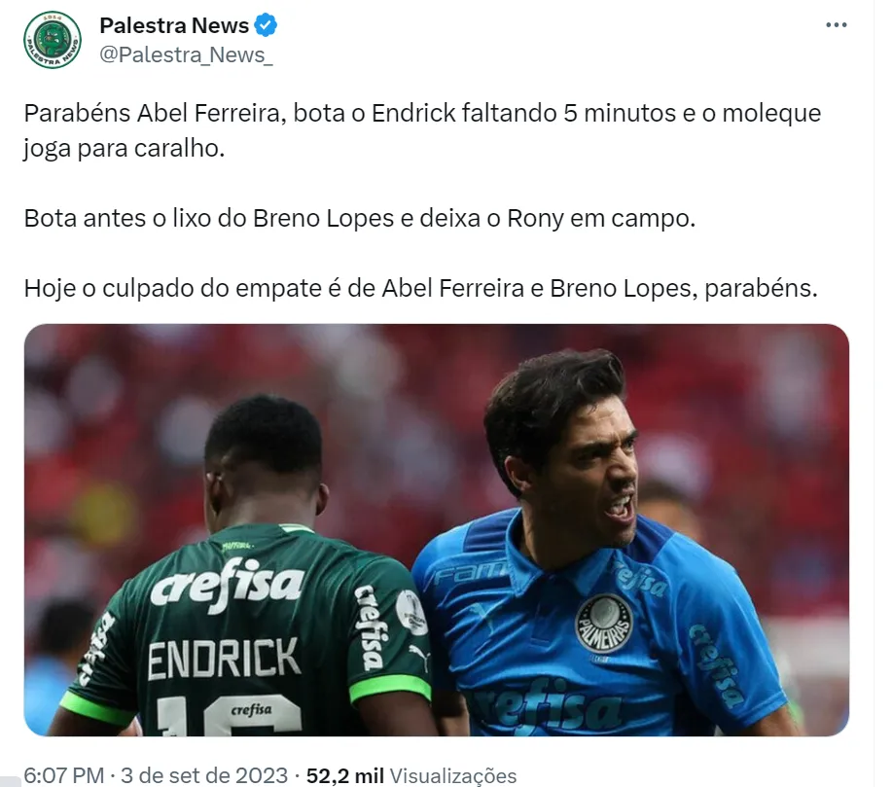Screen dimensions: 892x787
Task: Open the 52,2 mil view count
Action: click(x=344, y=775)
